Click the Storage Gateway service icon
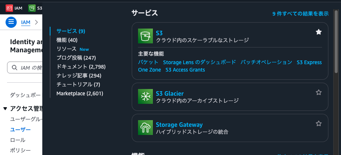 [145, 128]
